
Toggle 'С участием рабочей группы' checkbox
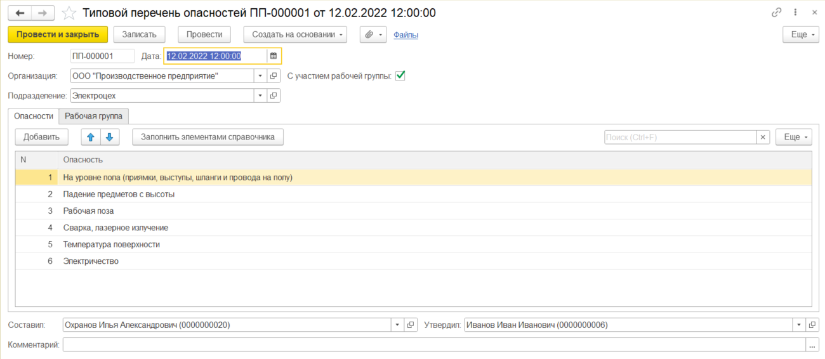point(400,75)
